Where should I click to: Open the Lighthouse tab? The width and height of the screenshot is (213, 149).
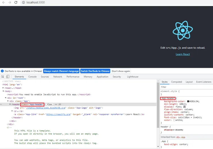[x=133, y=77]
